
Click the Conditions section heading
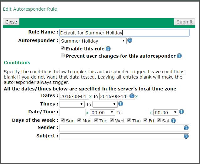(x=17, y=63)
